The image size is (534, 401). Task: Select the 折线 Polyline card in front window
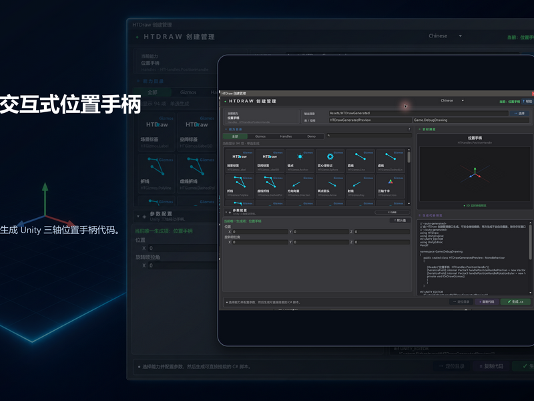click(240, 186)
